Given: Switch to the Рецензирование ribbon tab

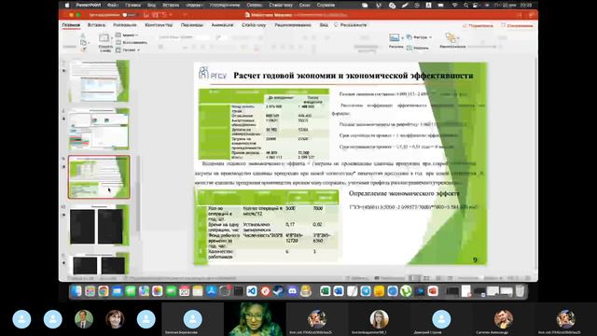Looking at the screenshot, I should point(293,25).
